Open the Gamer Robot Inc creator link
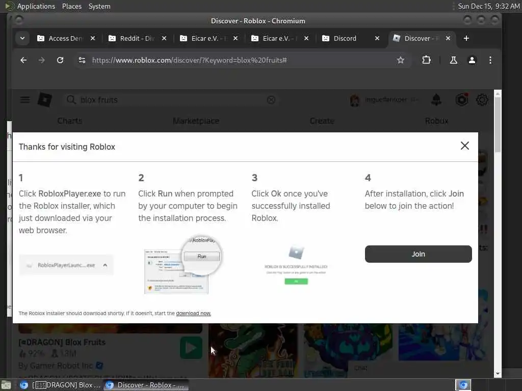 coord(61,366)
